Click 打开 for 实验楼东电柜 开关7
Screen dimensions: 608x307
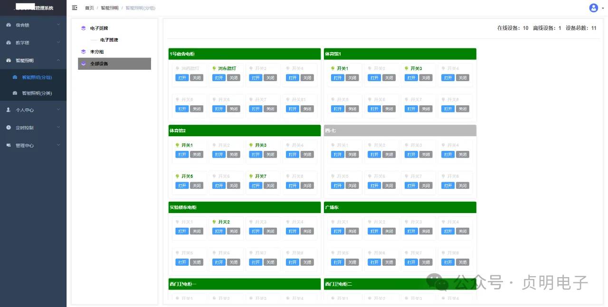[x=256, y=262]
